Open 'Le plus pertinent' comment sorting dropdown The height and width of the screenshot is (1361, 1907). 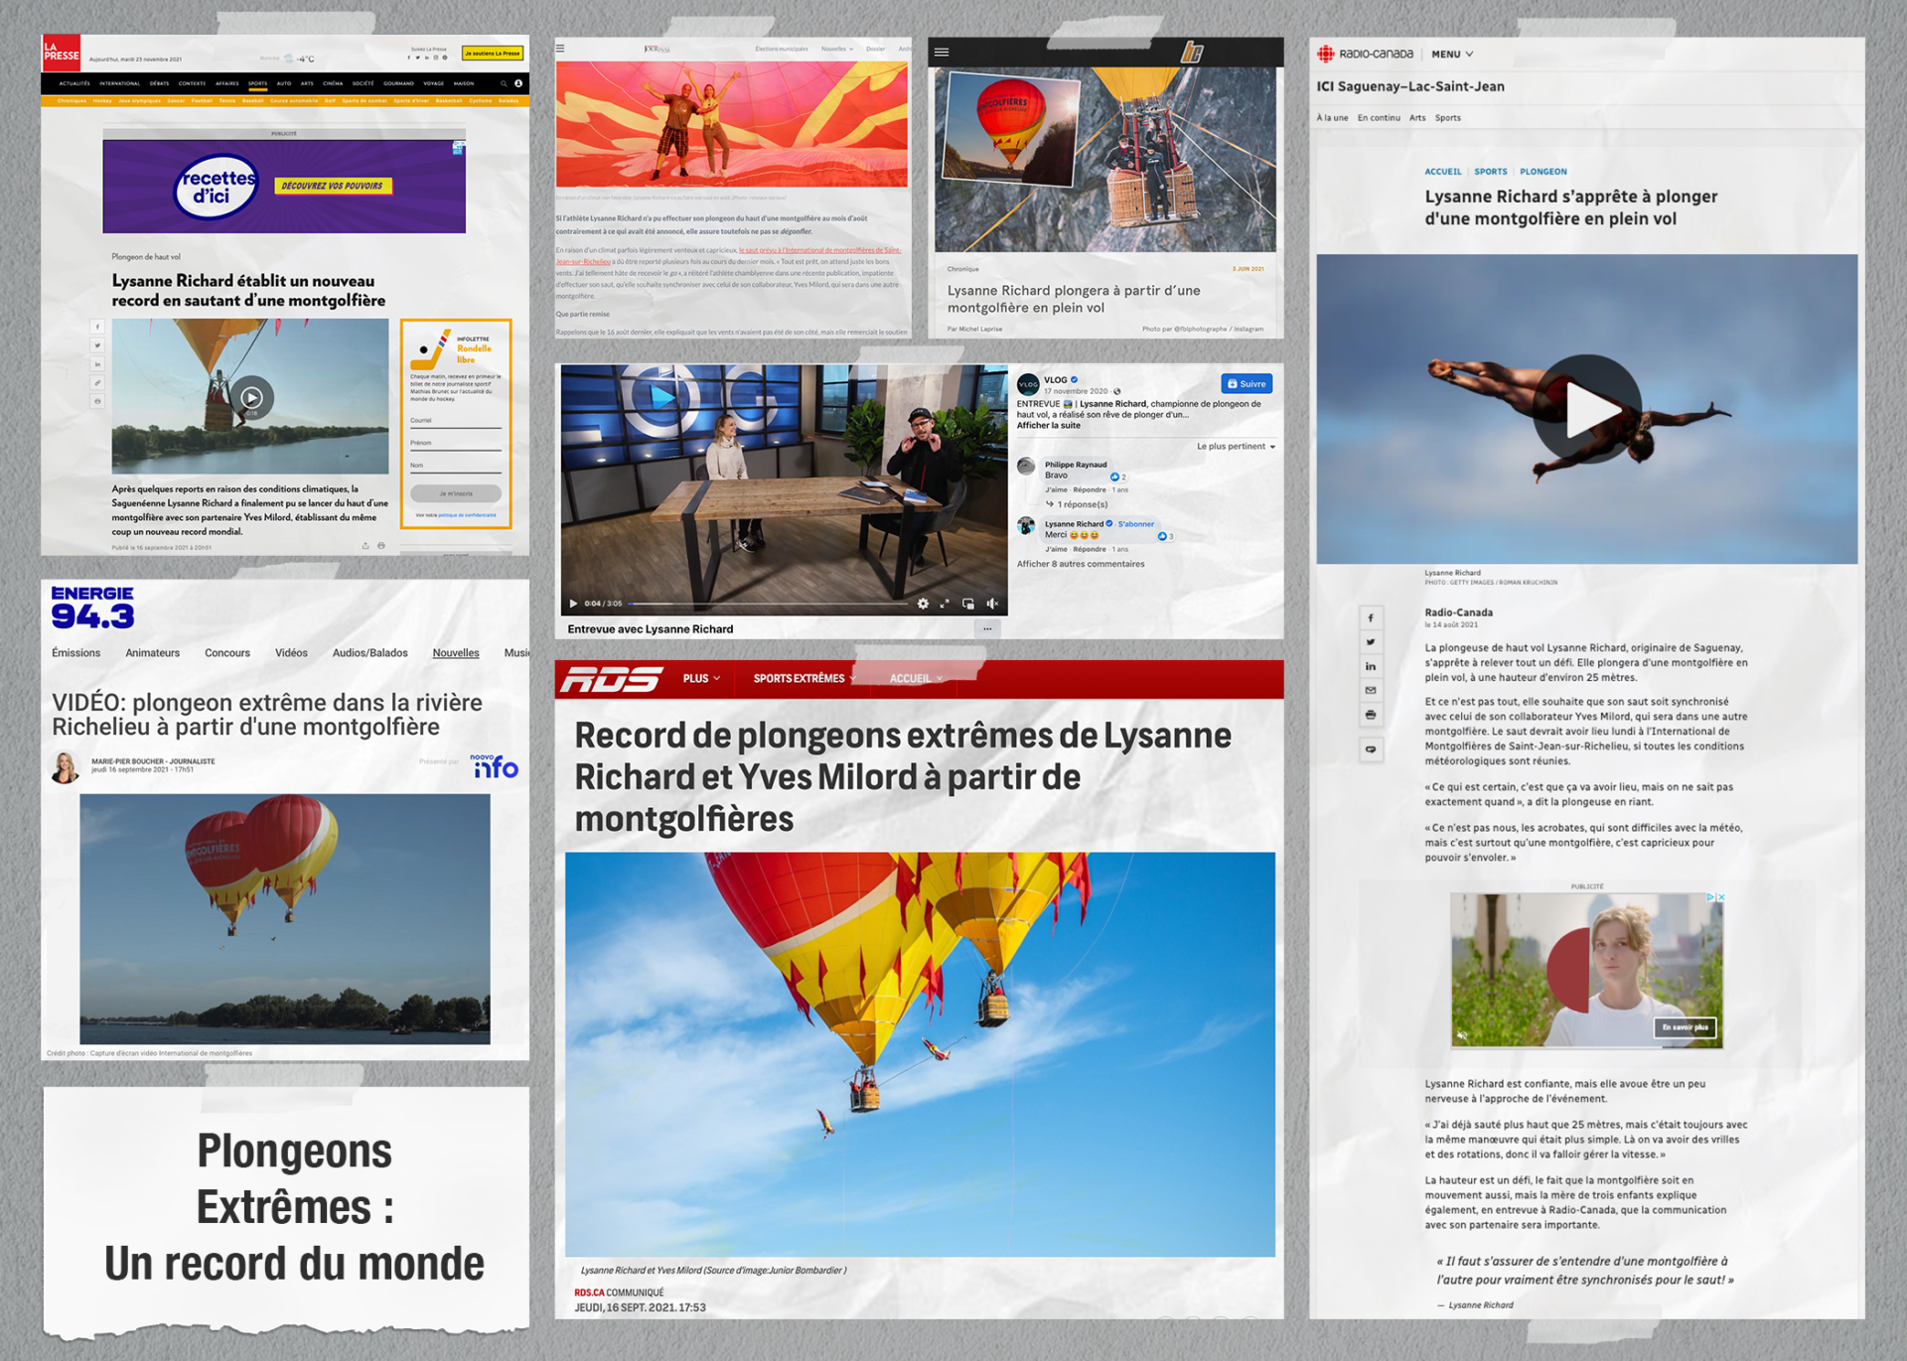[x=1236, y=447]
